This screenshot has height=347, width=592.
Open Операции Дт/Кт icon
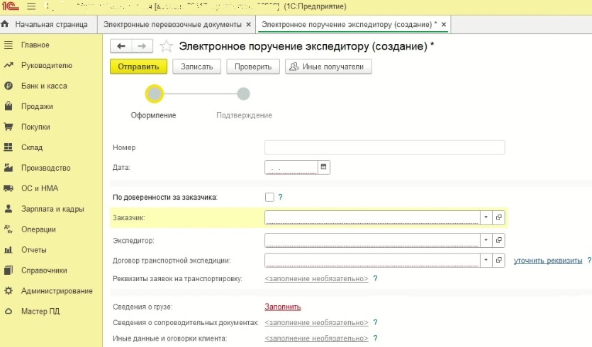[x=9, y=229]
